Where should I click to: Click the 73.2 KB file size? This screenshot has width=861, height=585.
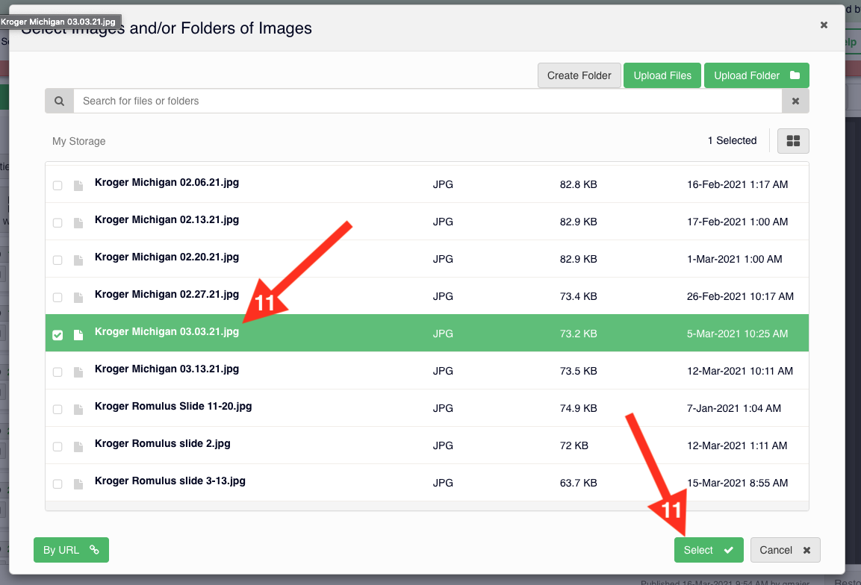pos(578,334)
